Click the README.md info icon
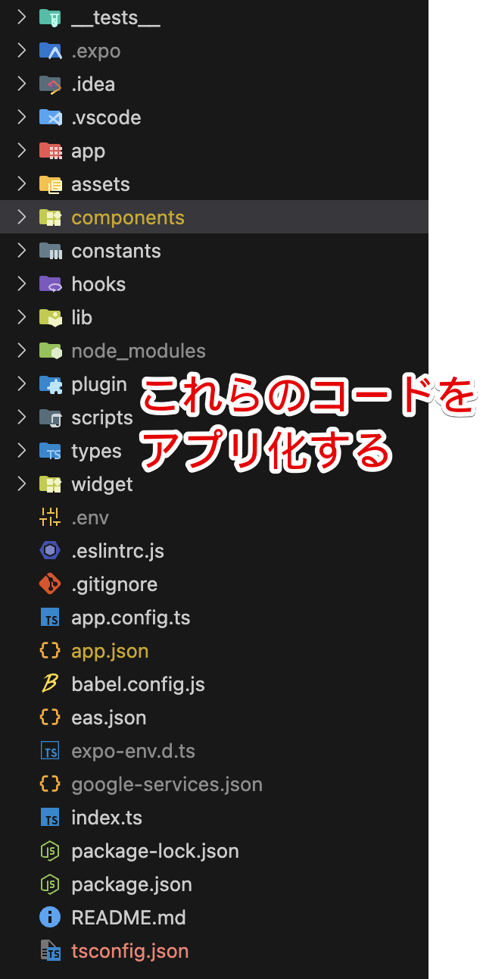This screenshot has width=483, height=979. tap(50, 918)
